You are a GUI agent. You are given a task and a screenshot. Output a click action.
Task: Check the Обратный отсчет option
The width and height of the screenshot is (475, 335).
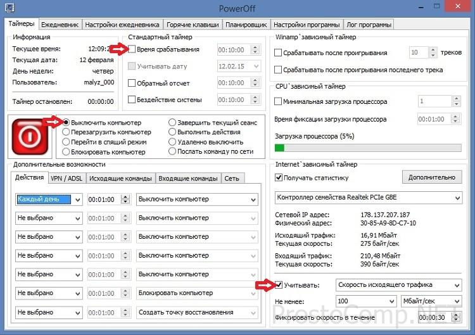point(132,83)
